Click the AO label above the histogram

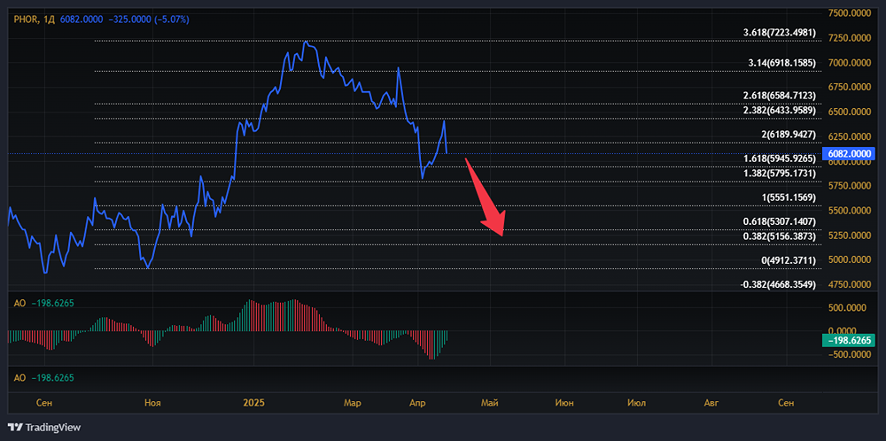(19, 303)
